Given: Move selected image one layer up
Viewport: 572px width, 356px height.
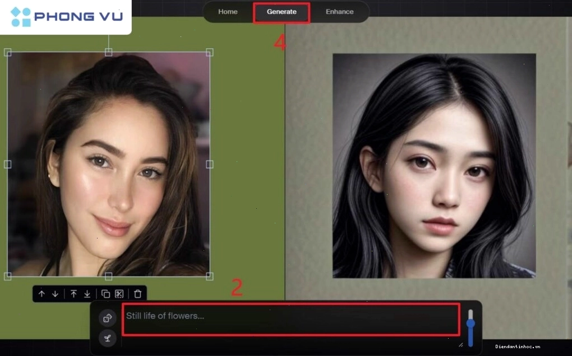Looking at the screenshot, I should [x=41, y=294].
